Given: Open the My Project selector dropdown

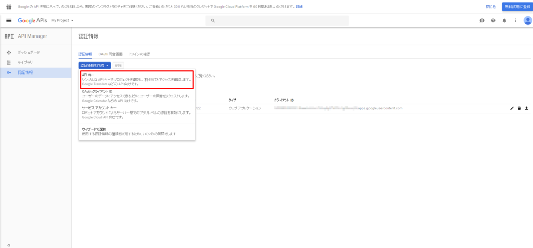Looking at the screenshot, I should click(62, 20).
